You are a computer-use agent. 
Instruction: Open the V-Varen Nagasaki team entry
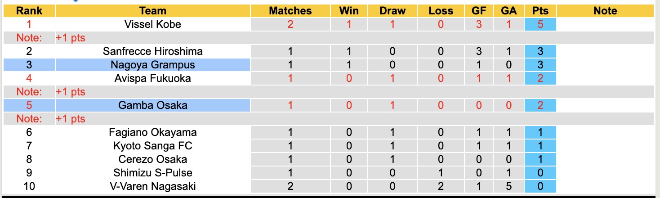click(152, 186)
